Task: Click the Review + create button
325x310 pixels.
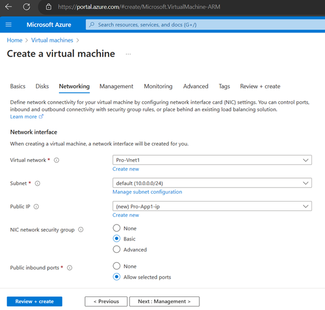Action: (34, 302)
